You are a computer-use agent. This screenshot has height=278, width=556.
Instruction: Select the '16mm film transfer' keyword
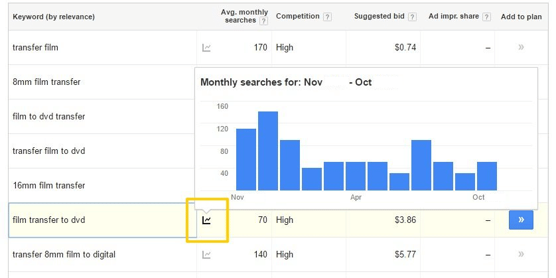point(48,186)
